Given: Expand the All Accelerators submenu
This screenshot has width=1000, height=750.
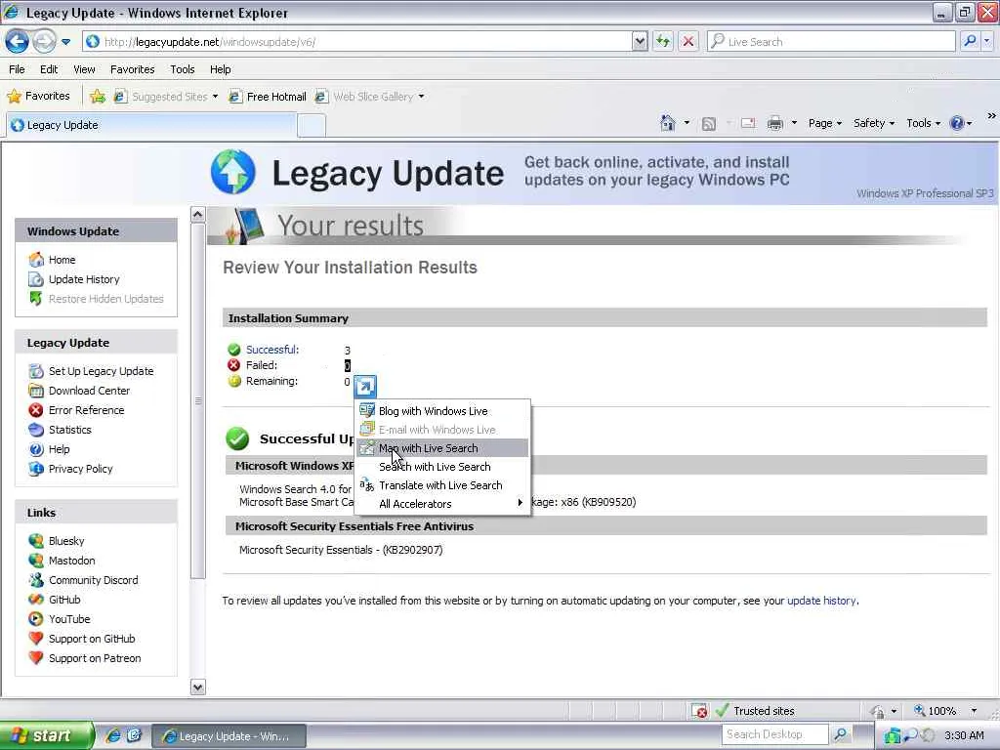Looking at the screenshot, I should pos(441,504).
